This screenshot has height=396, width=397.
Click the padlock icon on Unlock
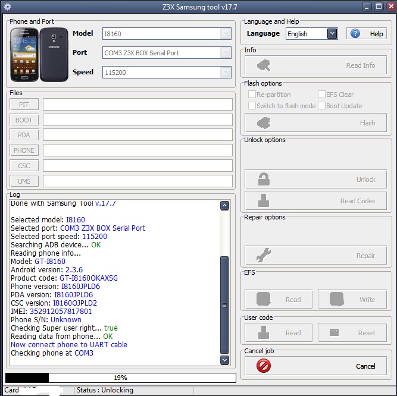[264, 179]
